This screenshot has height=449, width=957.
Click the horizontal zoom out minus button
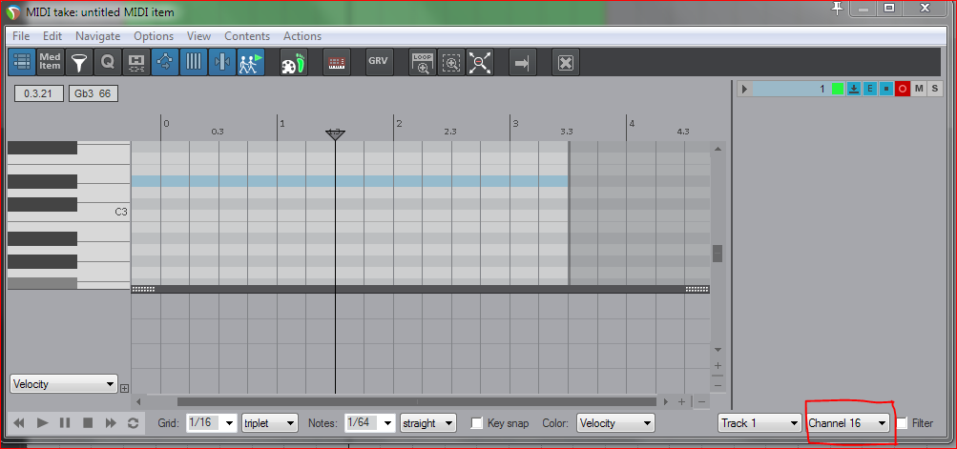click(702, 402)
